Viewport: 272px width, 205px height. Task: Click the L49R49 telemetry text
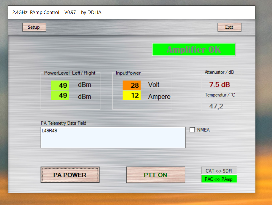pyautogui.click(x=49, y=131)
